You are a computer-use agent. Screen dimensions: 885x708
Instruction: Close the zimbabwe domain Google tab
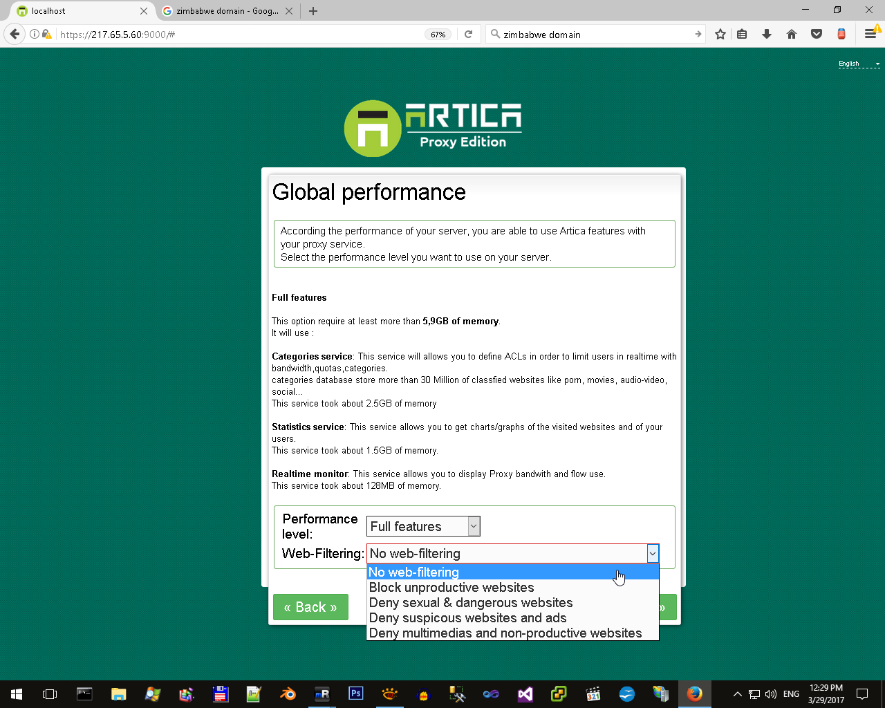[x=289, y=11]
